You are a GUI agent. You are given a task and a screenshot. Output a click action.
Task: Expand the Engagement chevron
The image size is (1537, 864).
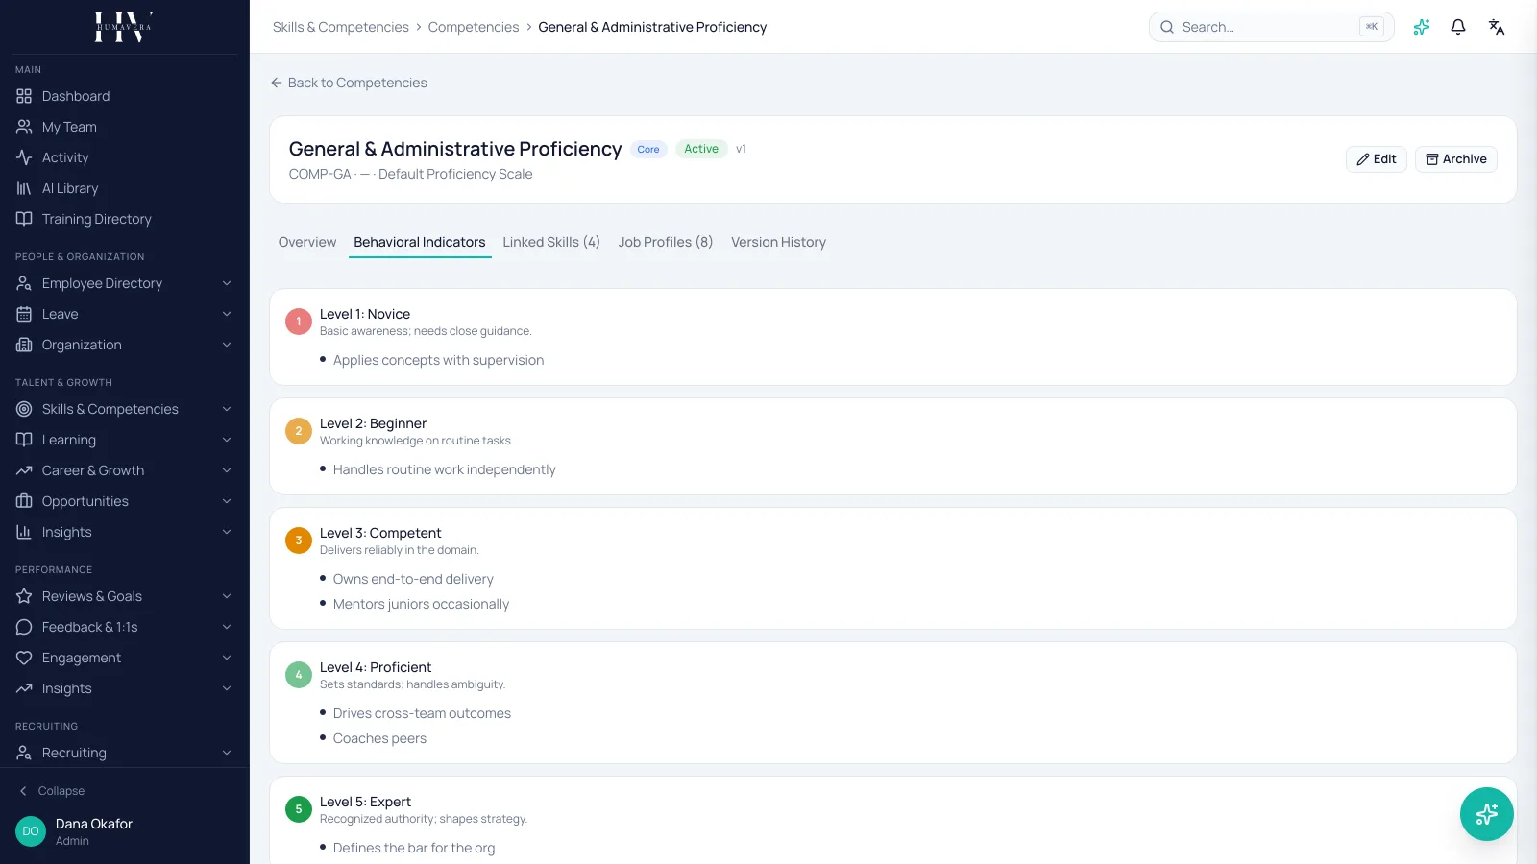pyautogui.click(x=227, y=658)
